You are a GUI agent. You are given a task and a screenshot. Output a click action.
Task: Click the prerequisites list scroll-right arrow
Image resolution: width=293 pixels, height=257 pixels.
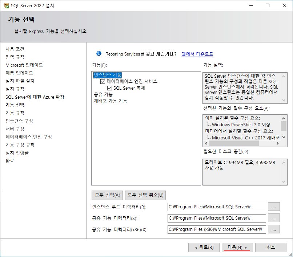point(278,143)
